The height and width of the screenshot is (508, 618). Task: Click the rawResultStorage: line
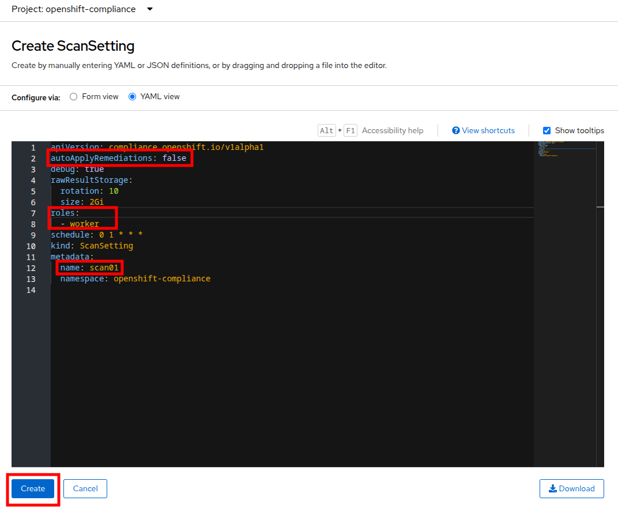pyautogui.click(x=92, y=180)
